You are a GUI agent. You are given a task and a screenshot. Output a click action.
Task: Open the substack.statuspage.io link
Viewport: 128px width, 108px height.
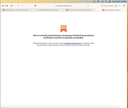tap(73, 43)
